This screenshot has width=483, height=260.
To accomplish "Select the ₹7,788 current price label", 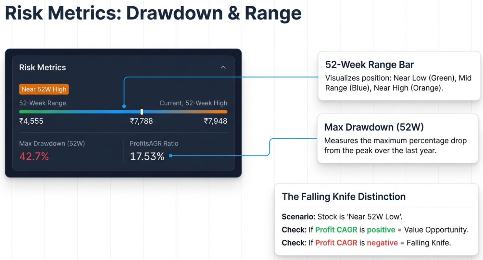I will pos(141,121).
